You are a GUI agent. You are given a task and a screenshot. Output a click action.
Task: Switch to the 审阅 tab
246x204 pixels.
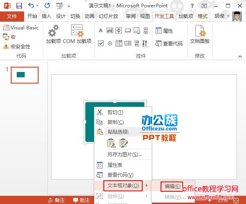130,16
